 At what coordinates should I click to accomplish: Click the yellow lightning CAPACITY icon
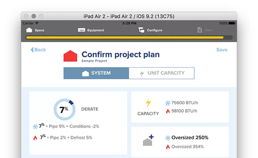pos(148,103)
